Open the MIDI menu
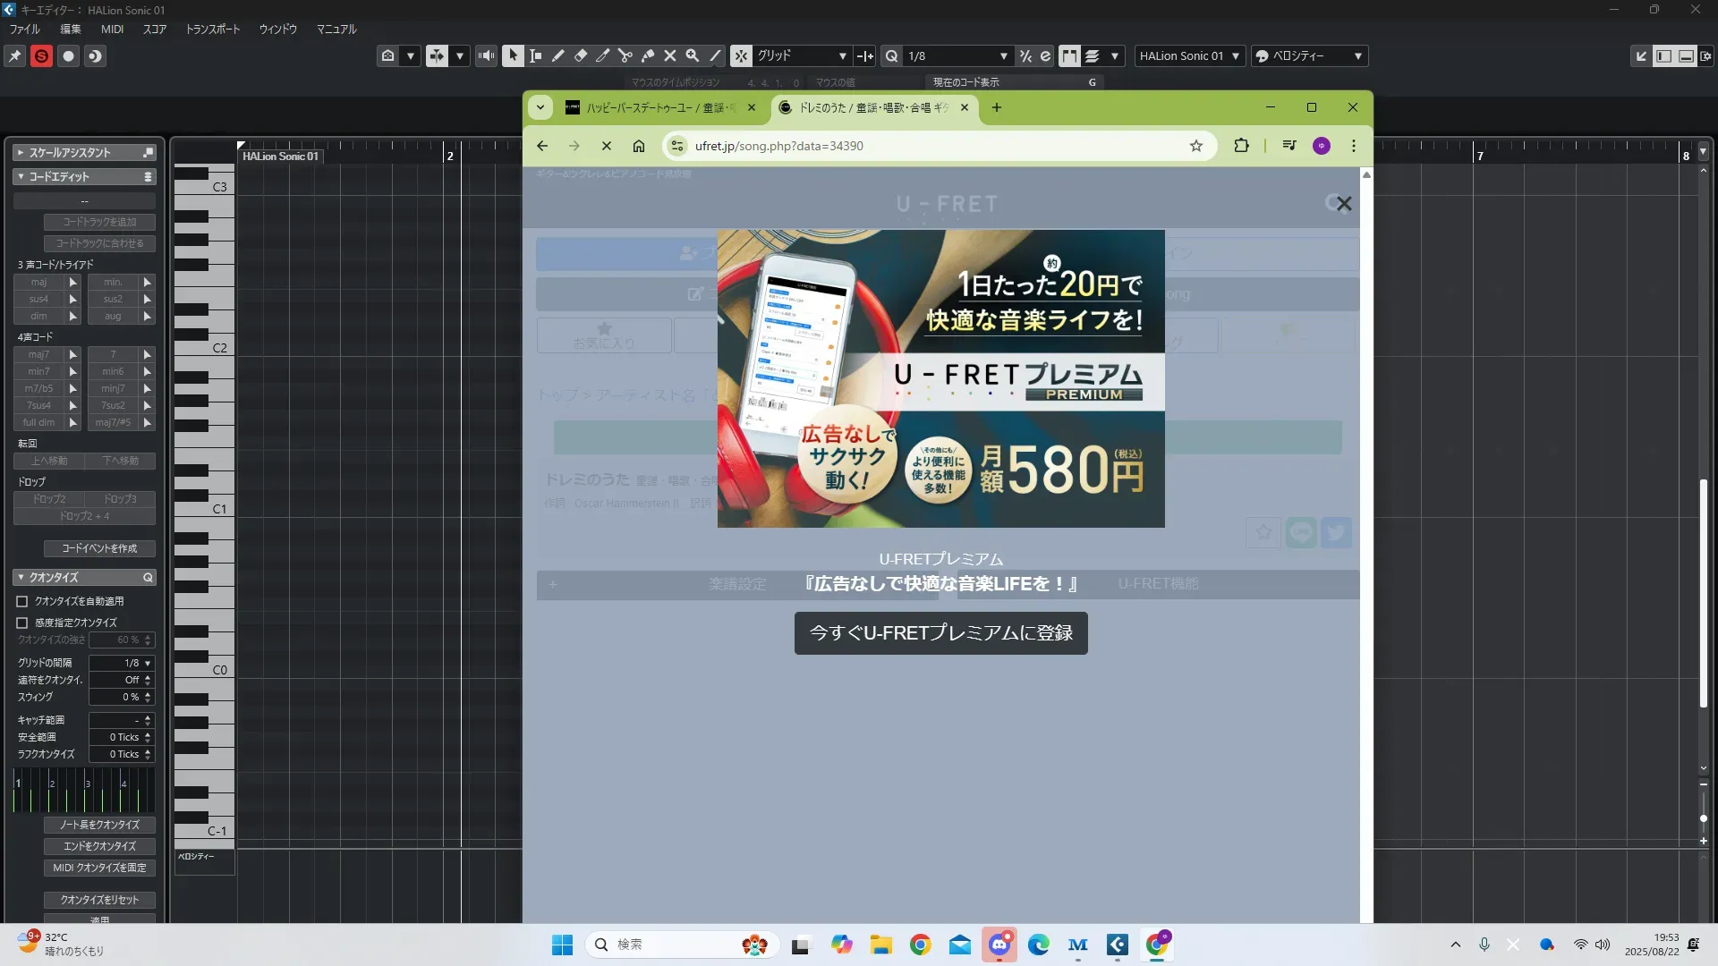Viewport: 1718px width, 966px height. [112, 29]
